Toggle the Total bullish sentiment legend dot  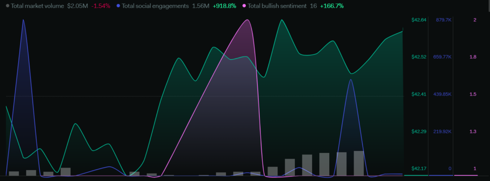(244, 6)
